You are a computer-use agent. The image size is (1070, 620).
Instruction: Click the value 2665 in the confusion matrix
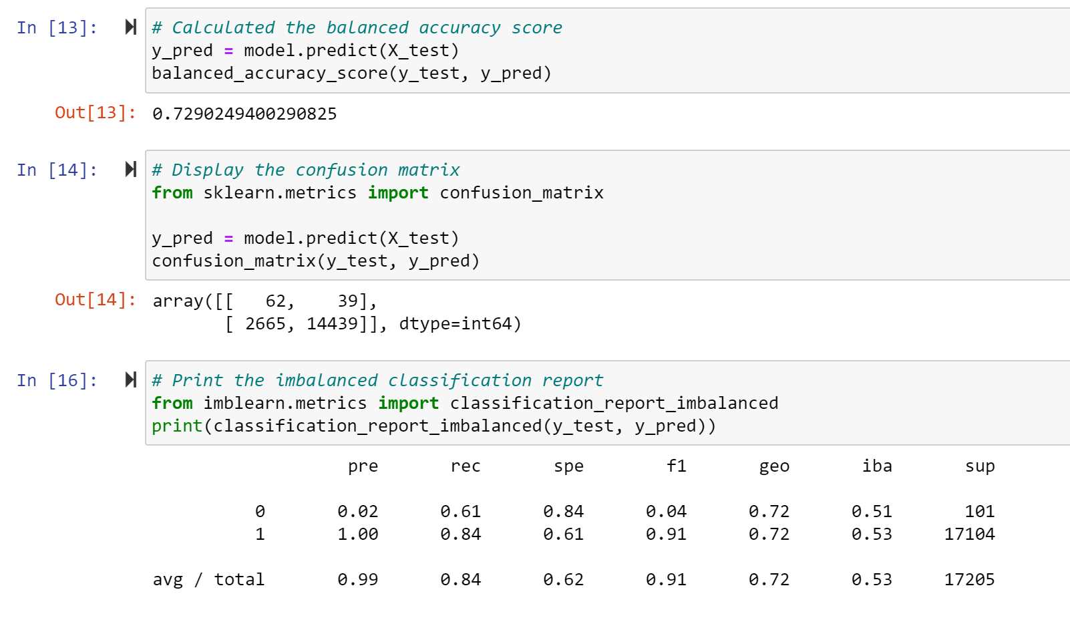[x=265, y=323]
